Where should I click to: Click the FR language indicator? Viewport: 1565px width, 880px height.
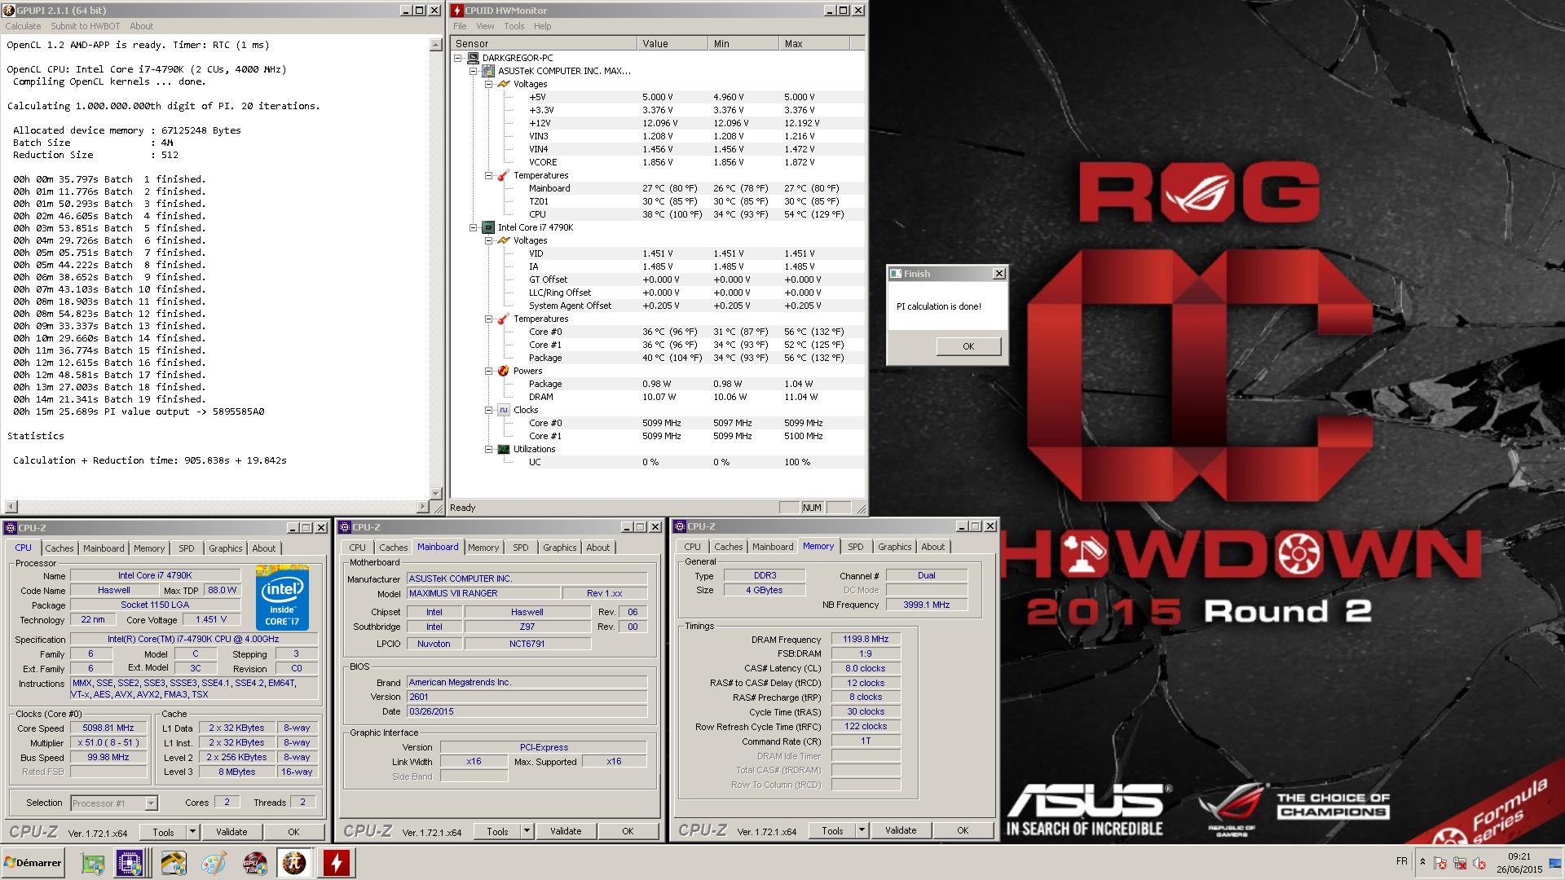tap(1401, 861)
